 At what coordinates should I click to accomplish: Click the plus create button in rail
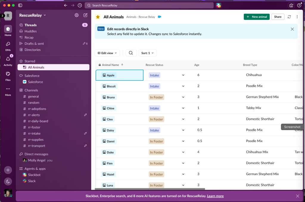[8, 170]
